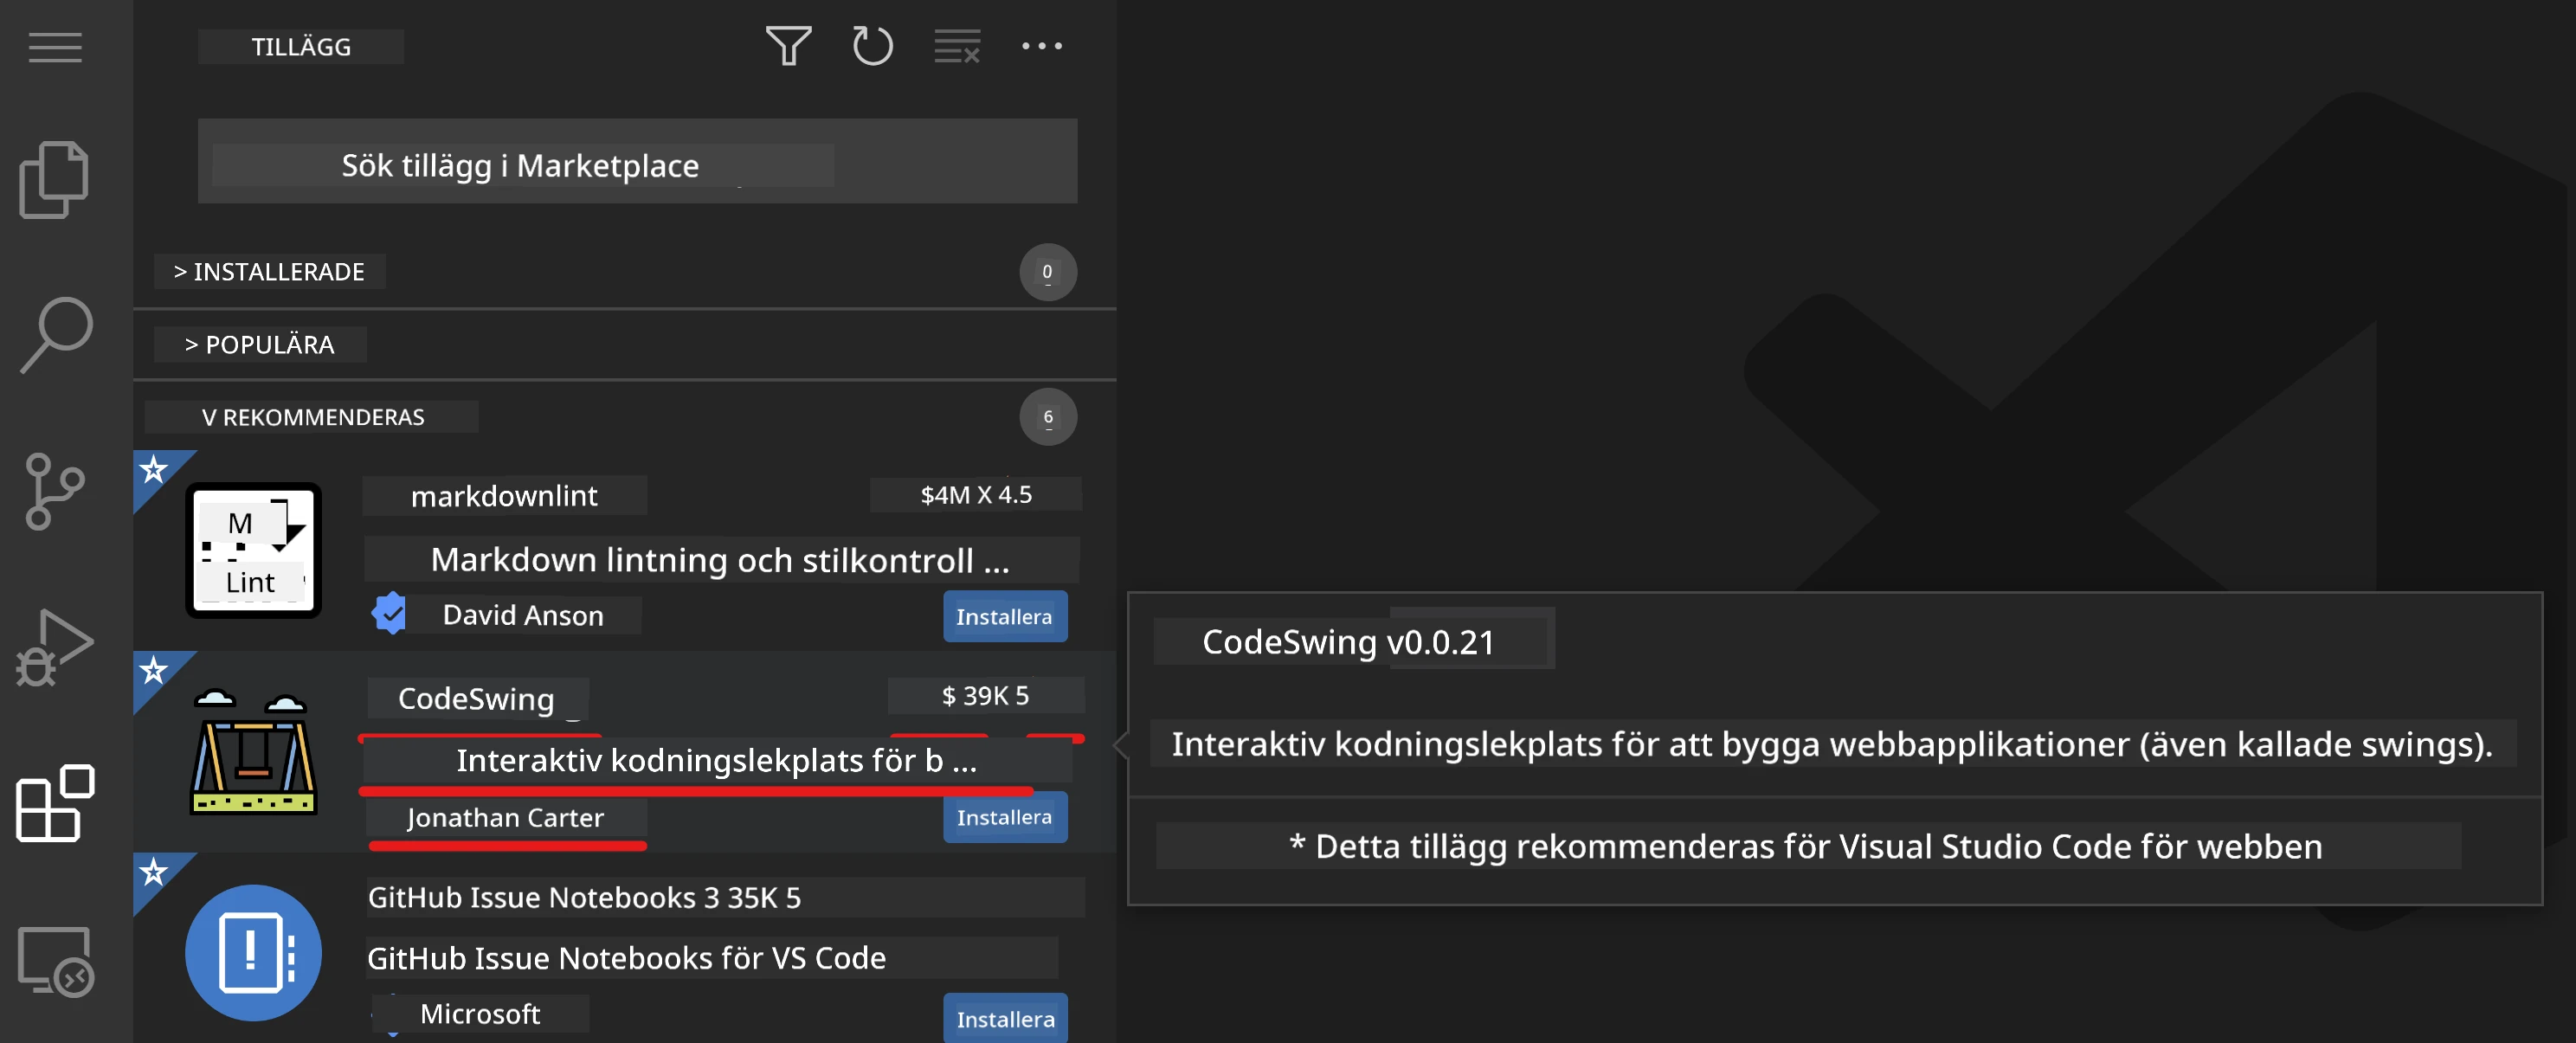Click the publisher name Jonathan Carter
This screenshot has width=2576, height=1043.
(505, 818)
